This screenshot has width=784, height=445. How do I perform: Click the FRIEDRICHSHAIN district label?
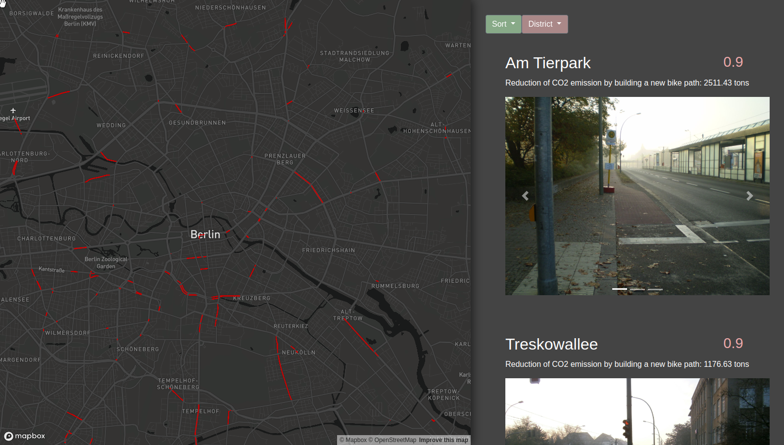click(x=329, y=251)
